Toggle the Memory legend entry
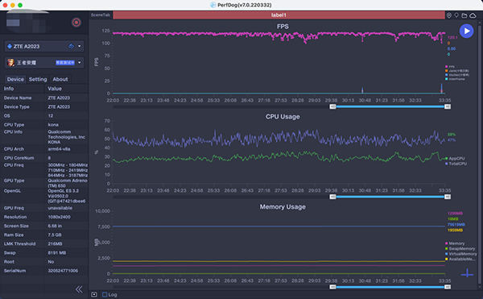 pos(455,243)
